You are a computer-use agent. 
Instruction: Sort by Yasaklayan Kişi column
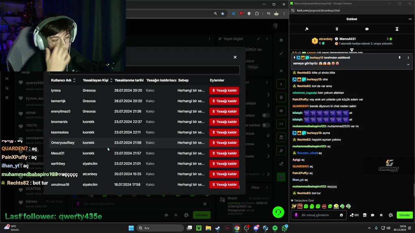click(98, 80)
